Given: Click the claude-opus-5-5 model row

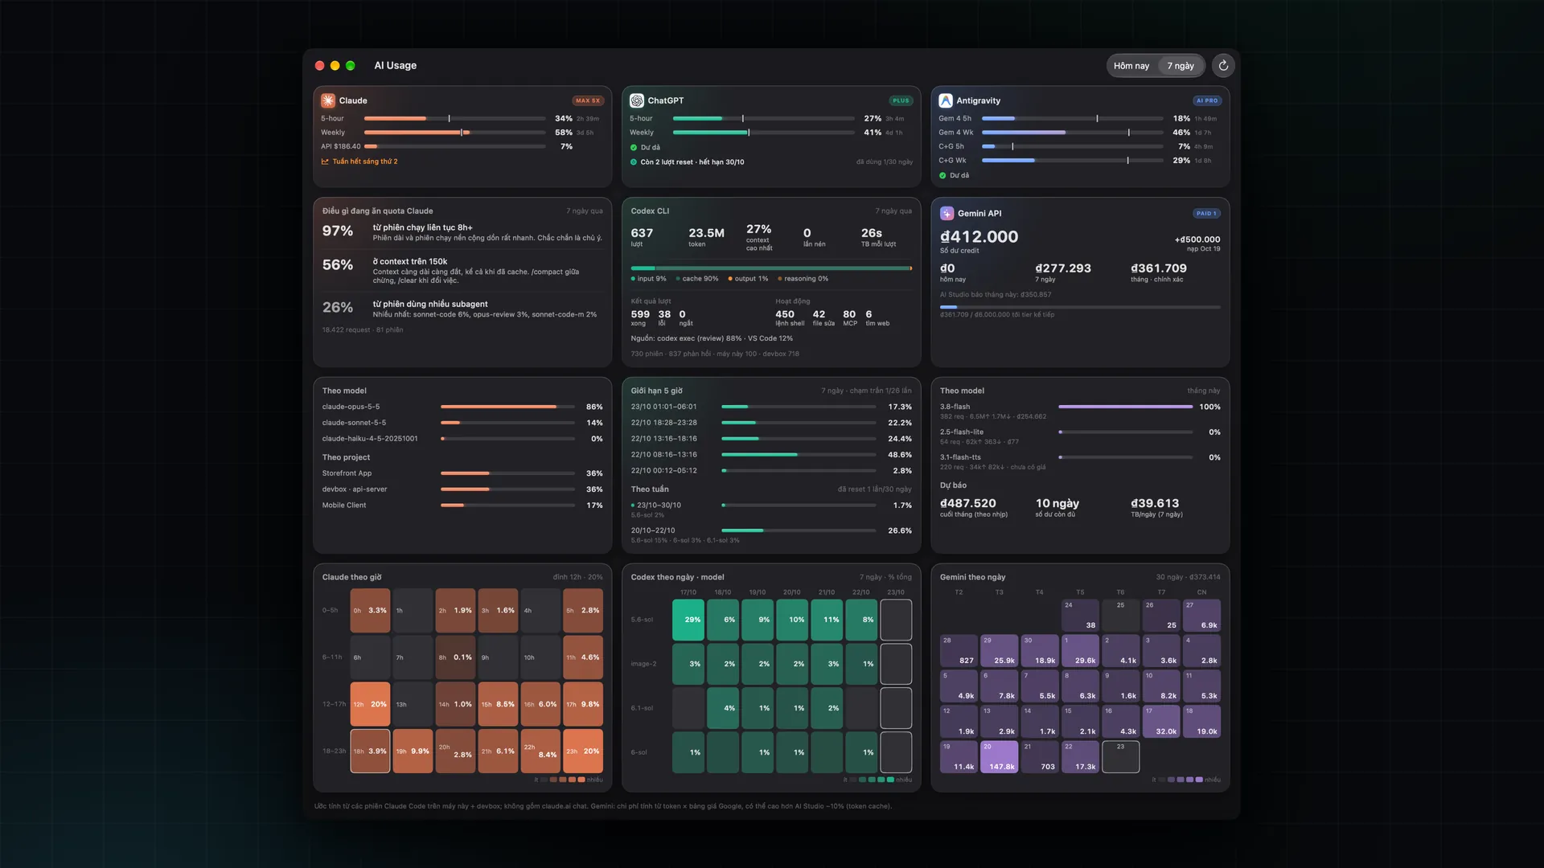Looking at the screenshot, I should point(462,407).
